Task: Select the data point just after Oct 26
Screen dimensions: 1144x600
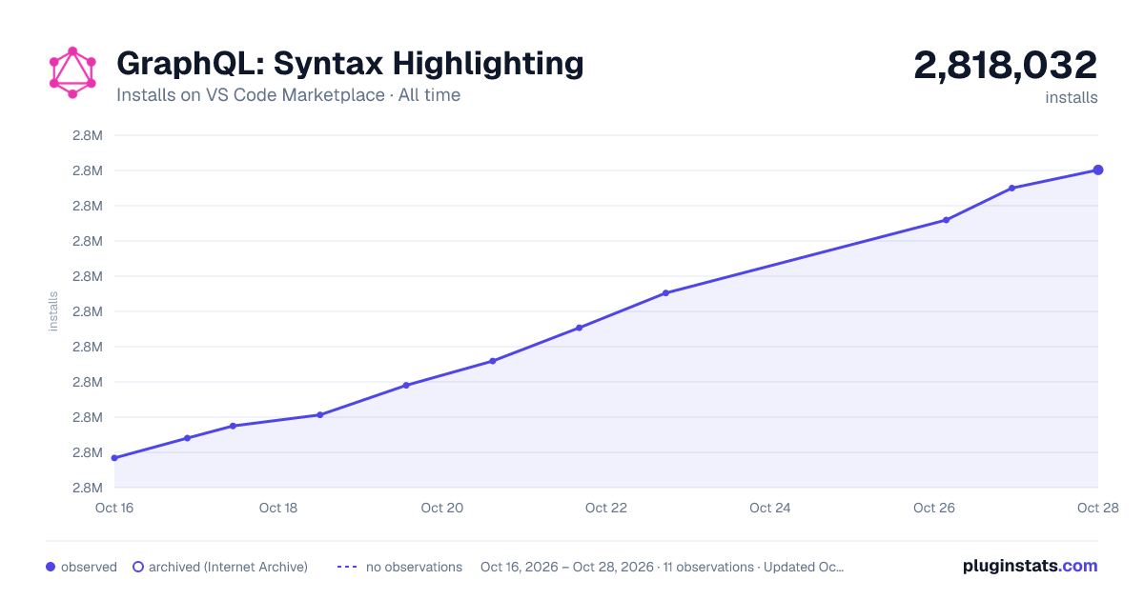Action: pyautogui.click(x=946, y=220)
